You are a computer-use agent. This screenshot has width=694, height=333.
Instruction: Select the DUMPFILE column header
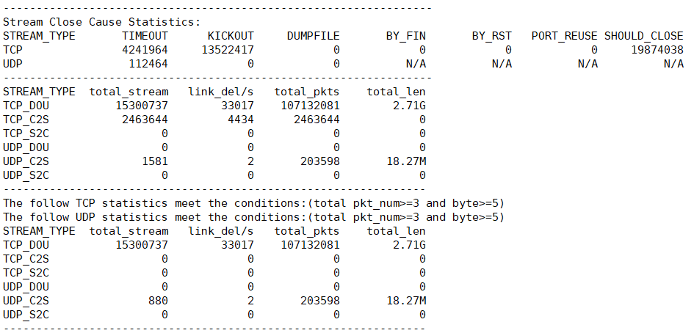point(313,36)
